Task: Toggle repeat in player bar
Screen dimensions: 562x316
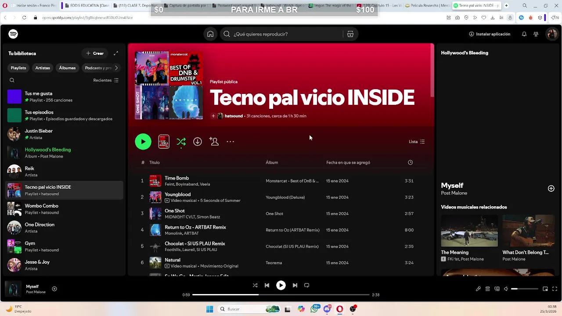Action: tap(307, 285)
